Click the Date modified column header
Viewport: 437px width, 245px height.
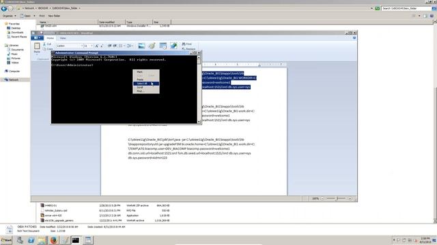coord(111,22)
